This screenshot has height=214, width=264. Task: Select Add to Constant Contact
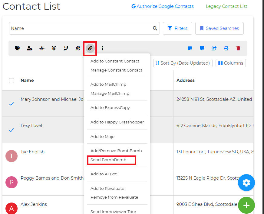(115, 61)
